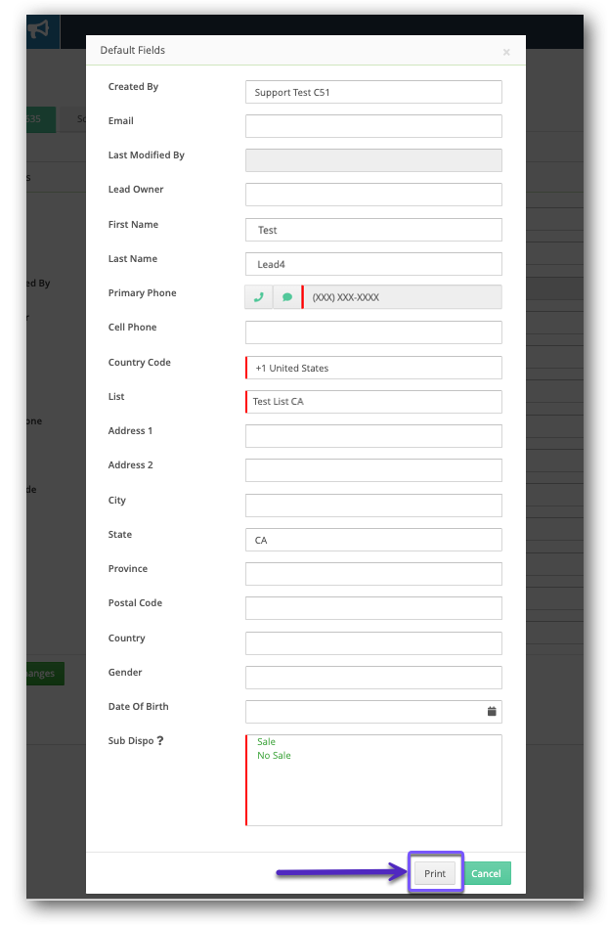Select Sale in the Sub Dispo list
Screen dimensions: 608x925
coord(266,741)
